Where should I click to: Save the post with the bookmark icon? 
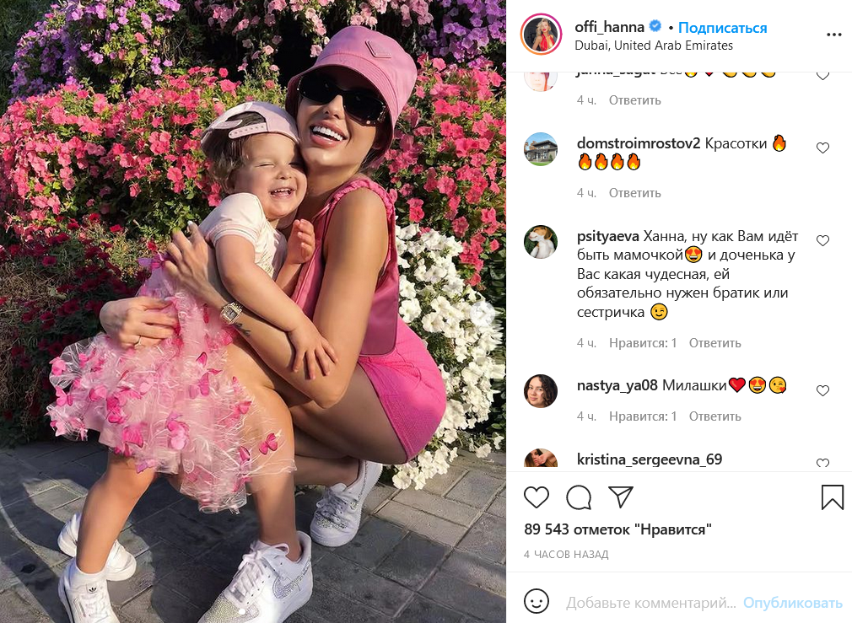(832, 497)
